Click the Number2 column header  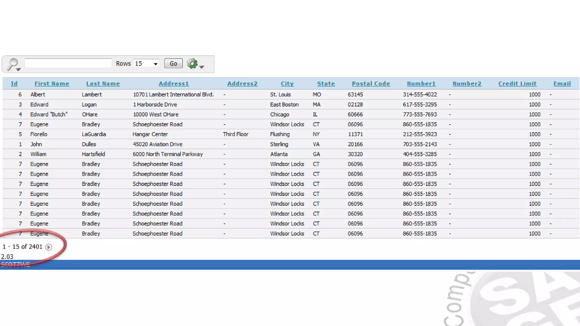[x=467, y=84]
